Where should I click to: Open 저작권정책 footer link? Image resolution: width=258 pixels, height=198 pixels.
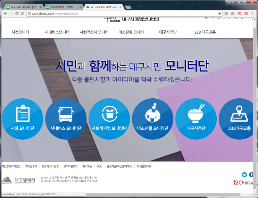click(x=31, y=166)
